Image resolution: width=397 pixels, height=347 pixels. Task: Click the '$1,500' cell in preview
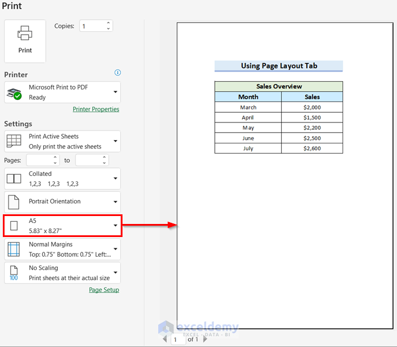(312, 117)
